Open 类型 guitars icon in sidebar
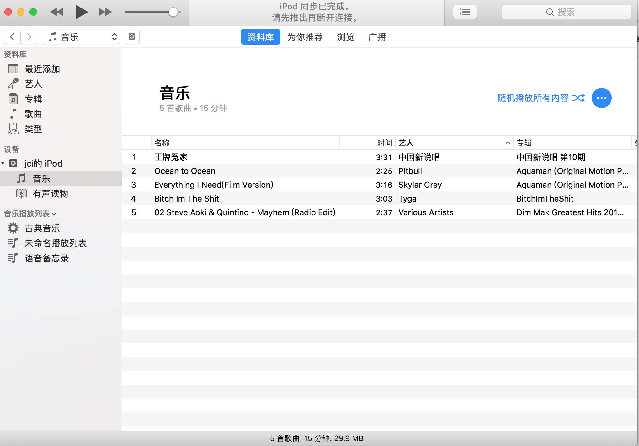The image size is (639, 446). (13, 129)
